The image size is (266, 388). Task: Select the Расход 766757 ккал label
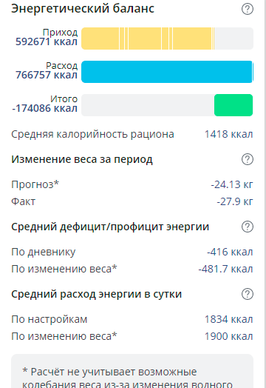pyautogui.click(x=47, y=70)
